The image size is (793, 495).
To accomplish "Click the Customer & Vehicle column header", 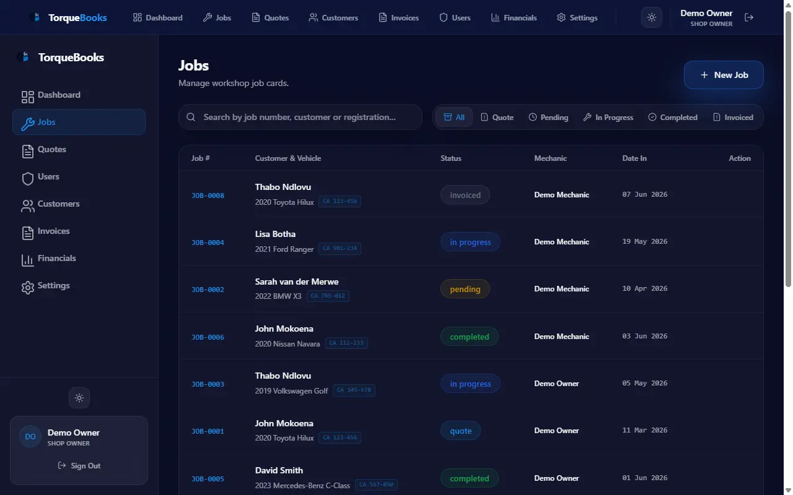I will 288,158.
